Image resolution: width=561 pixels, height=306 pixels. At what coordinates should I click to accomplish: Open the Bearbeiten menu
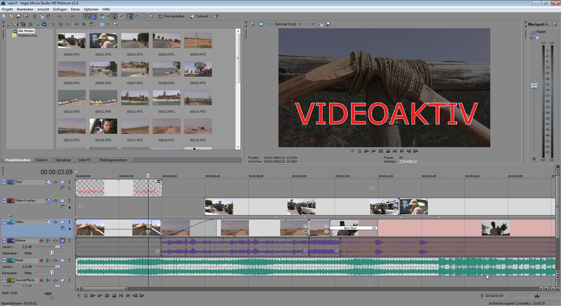(x=25, y=9)
